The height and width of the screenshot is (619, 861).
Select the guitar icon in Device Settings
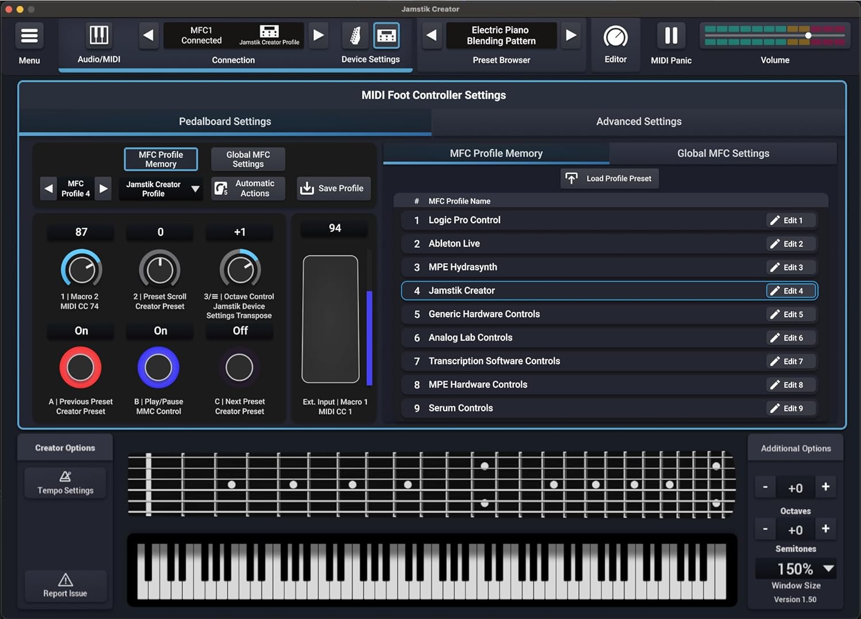coord(355,35)
